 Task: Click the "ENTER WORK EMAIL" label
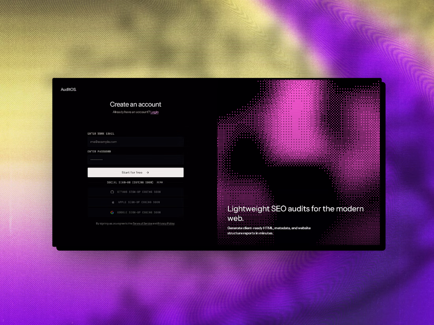click(x=101, y=134)
